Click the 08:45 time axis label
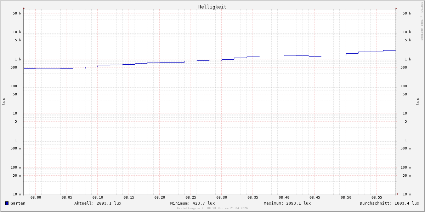This screenshot has width=425, height=212. [x=315, y=198]
